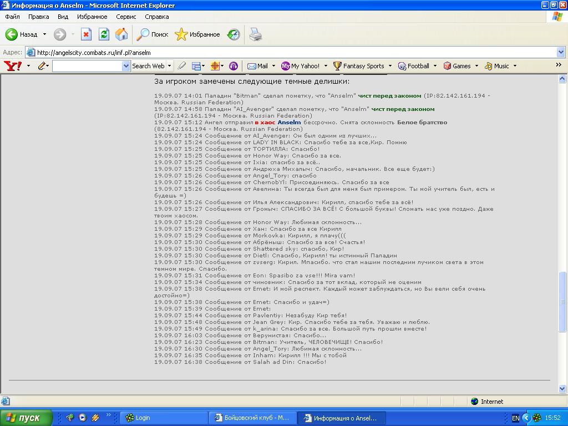Open the Файл menu
Screen dimensions: 568x426
[12, 17]
